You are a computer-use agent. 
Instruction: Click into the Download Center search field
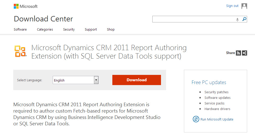coord(194,19)
